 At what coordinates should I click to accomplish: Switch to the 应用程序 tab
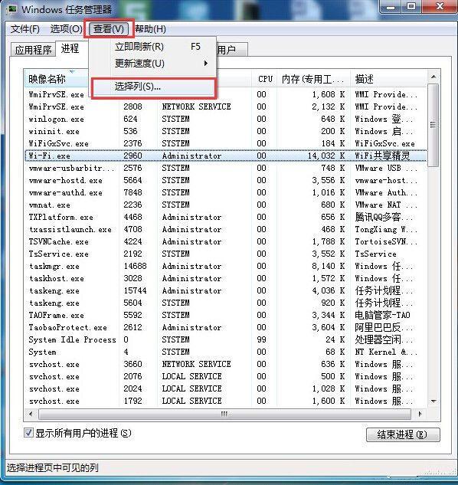click(33, 50)
